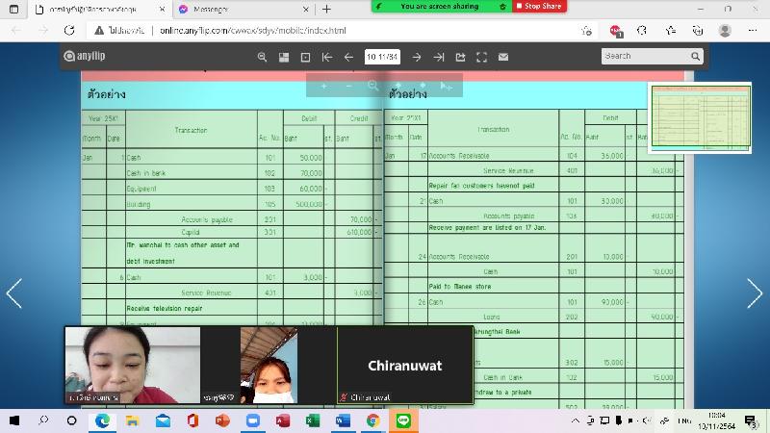The width and height of the screenshot is (770, 433).
Task: Click Chiranuwat's video tile
Action: pyautogui.click(x=404, y=365)
